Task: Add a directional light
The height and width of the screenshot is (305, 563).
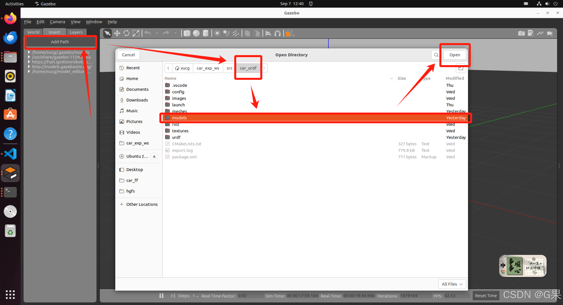Action: (236, 33)
